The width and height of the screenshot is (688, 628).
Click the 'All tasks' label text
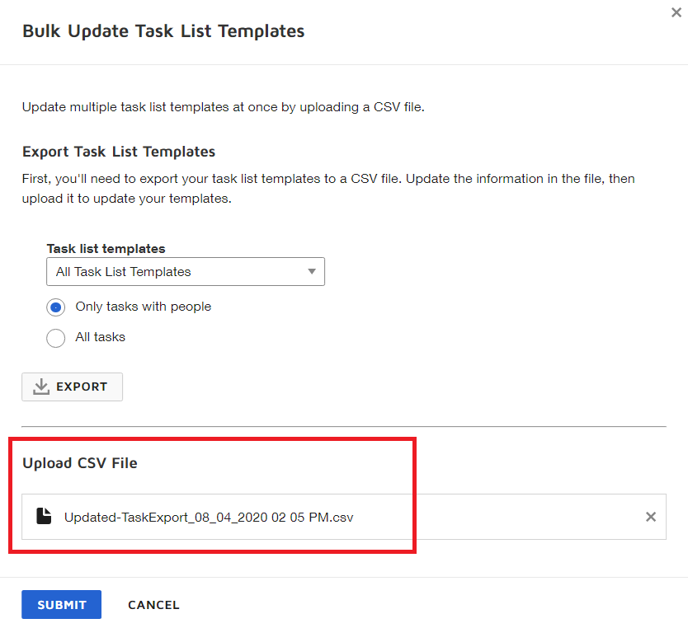[100, 337]
